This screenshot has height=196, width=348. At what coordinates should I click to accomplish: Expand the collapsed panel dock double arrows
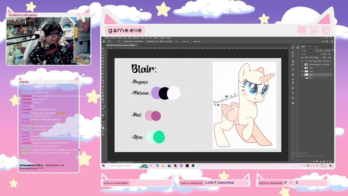294,44
